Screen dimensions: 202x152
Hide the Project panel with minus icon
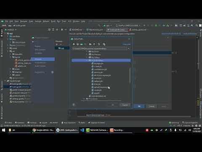[66, 30]
